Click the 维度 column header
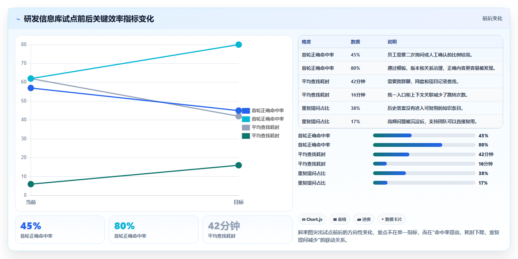 coord(306,42)
